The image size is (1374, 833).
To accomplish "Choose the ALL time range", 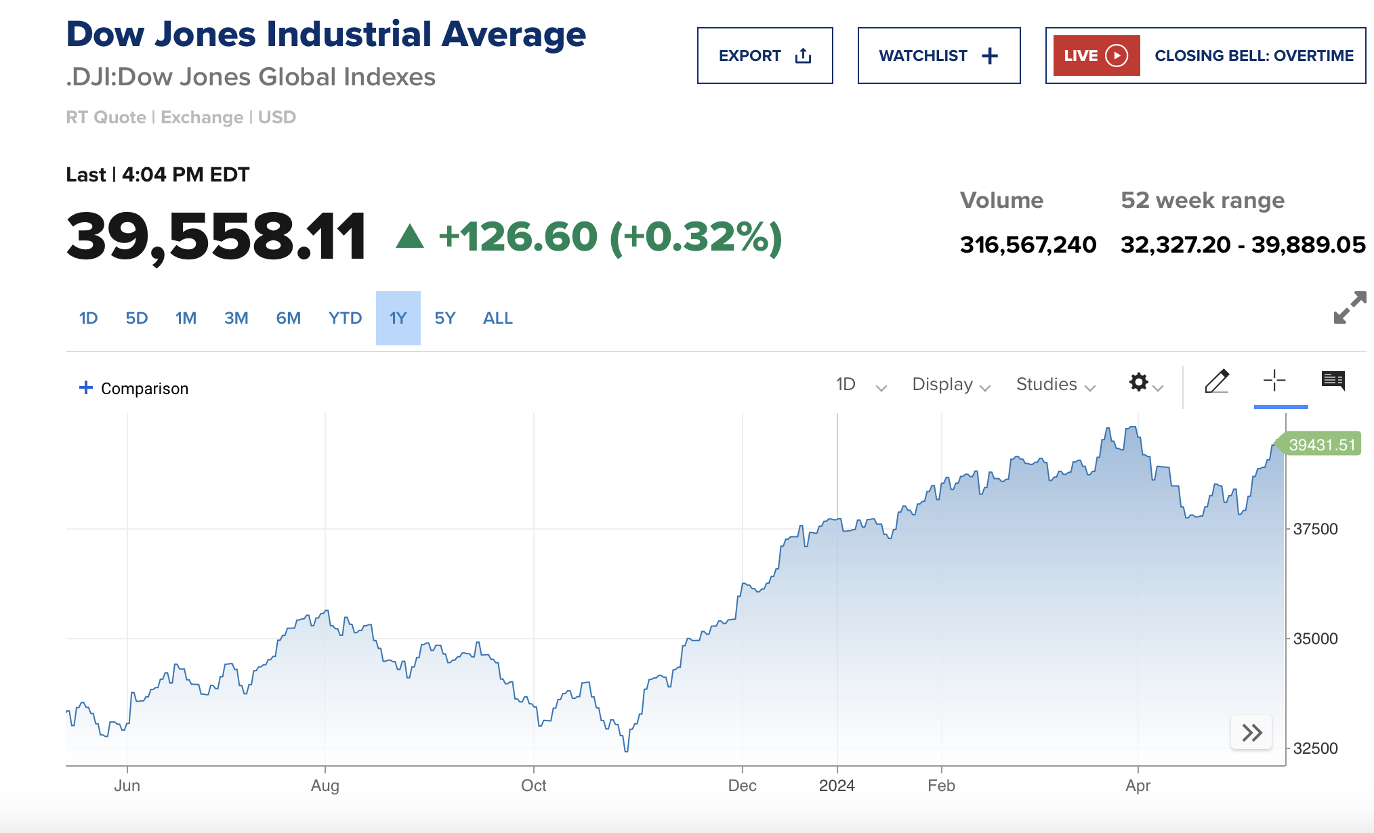I will 497,318.
